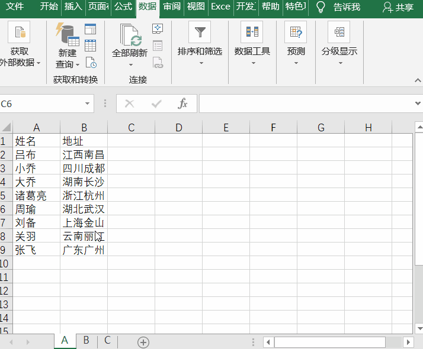Screen dimensions: 423x349
Task: Select header cell 地址
Action: tap(84, 141)
